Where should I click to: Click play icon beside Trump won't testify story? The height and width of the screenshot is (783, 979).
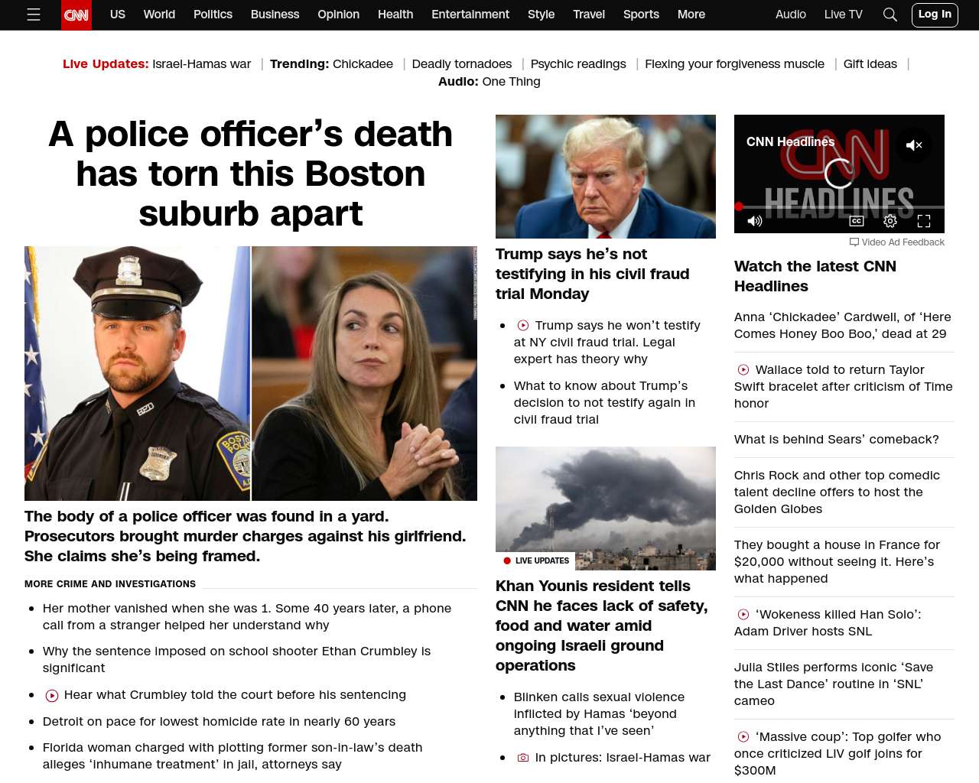[x=523, y=326]
